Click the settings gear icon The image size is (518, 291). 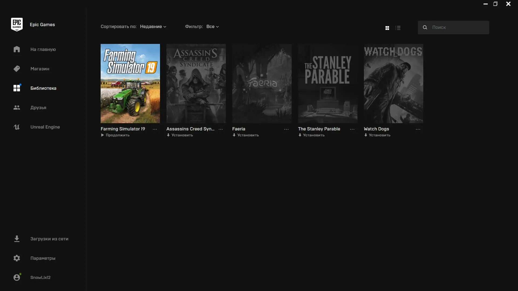(x=17, y=258)
